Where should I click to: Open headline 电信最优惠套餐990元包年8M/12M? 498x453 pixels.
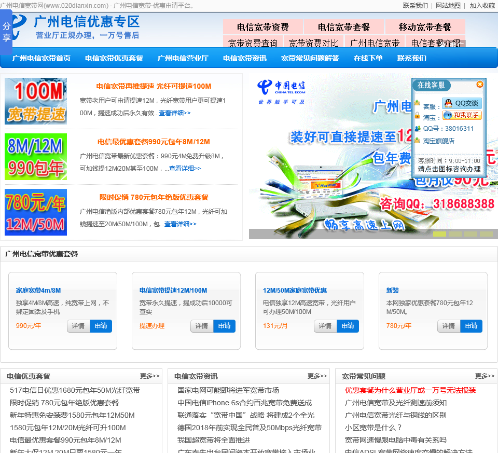(154, 142)
